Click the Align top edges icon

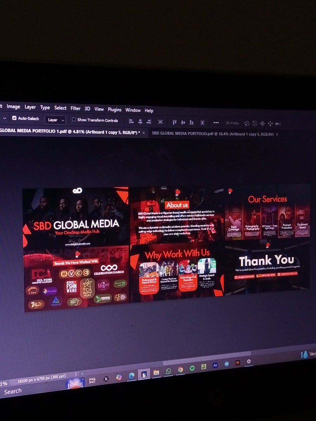(x=175, y=122)
